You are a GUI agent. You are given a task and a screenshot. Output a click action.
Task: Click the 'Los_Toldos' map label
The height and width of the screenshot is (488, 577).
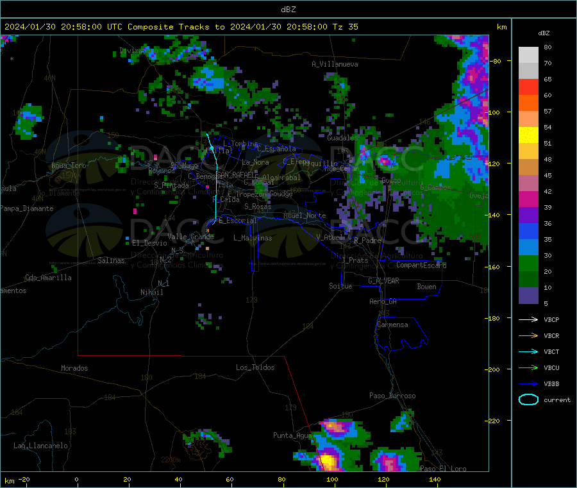tap(255, 367)
